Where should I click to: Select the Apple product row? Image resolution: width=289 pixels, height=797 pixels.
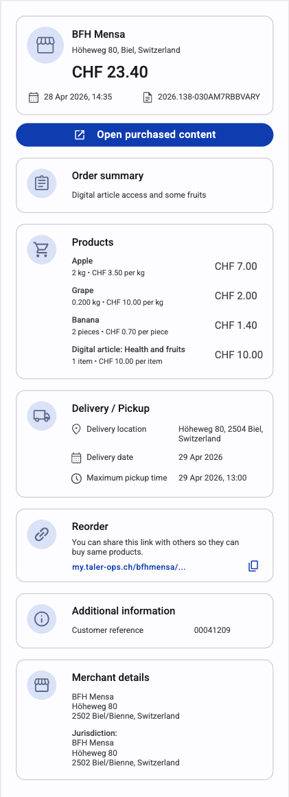pos(167,266)
